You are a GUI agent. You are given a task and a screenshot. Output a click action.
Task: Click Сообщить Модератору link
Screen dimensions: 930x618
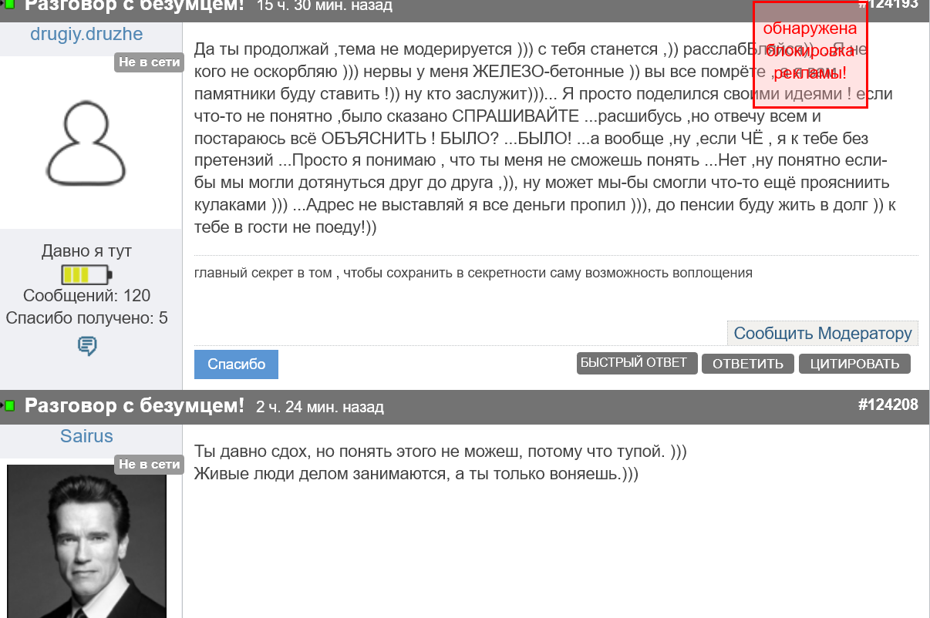pyautogui.click(x=823, y=333)
